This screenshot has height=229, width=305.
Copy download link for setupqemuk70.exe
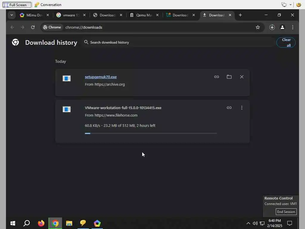(x=217, y=77)
